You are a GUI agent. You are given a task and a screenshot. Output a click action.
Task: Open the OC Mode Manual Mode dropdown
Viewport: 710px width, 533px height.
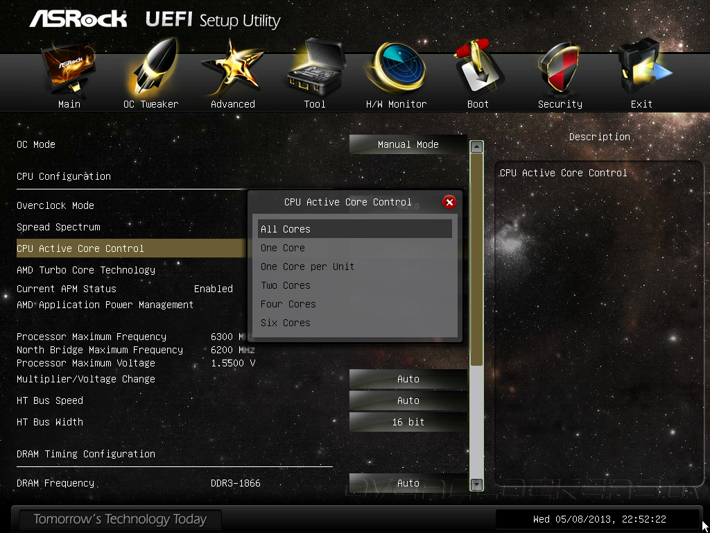point(408,144)
